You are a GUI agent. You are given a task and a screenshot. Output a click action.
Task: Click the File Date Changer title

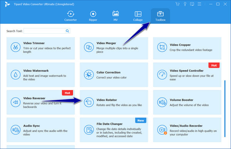pyautogui.click(x=109, y=124)
